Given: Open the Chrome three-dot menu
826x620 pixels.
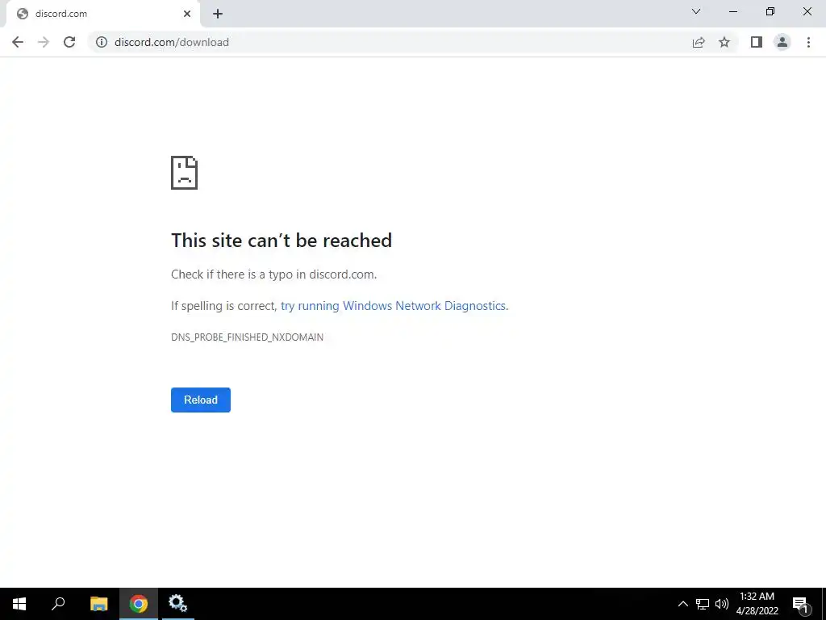Looking at the screenshot, I should pos(808,42).
